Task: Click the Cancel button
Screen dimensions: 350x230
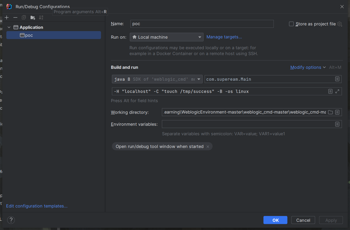Action: (303, 220)
